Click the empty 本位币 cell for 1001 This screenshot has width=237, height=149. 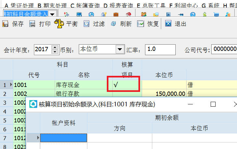pos(164,85)
